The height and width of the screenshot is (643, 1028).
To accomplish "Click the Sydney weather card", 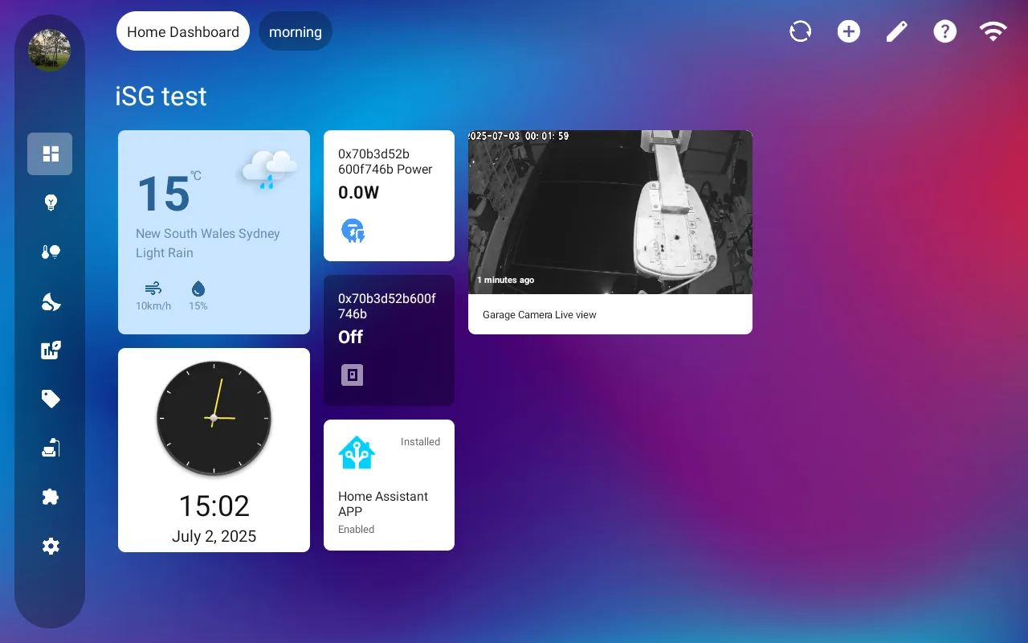I will pos(214,232).
